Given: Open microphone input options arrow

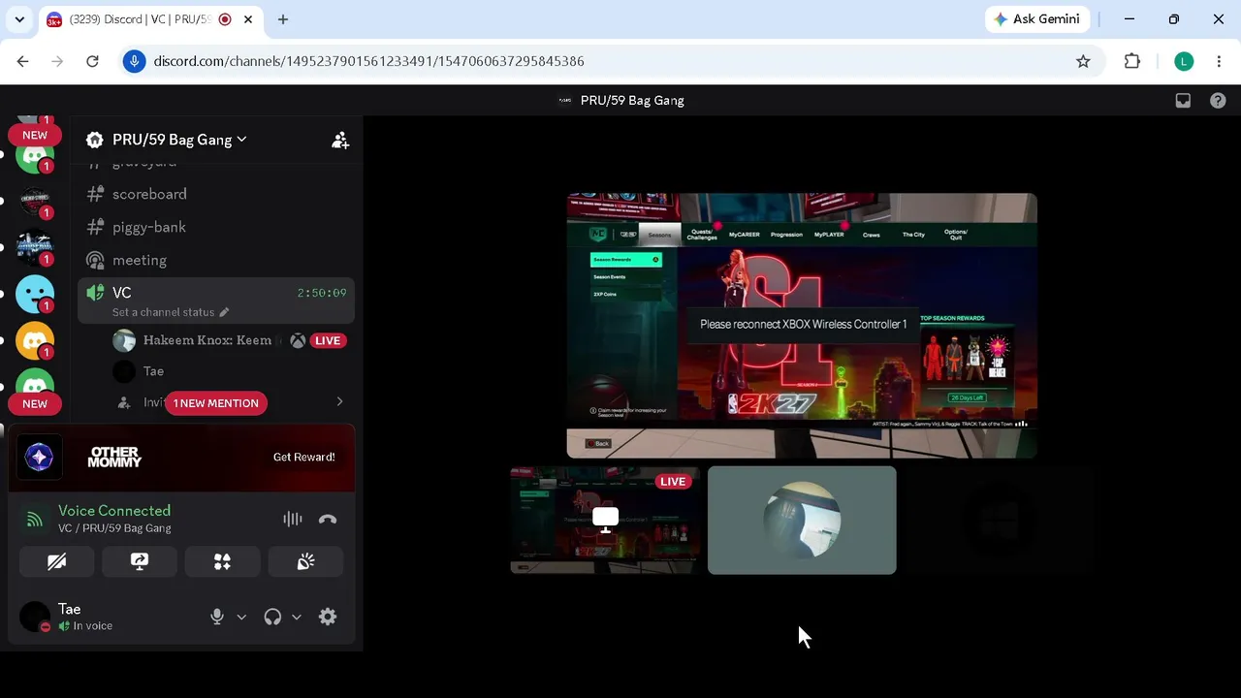Looking at the screenshot, I should click(x=241, y=617).
